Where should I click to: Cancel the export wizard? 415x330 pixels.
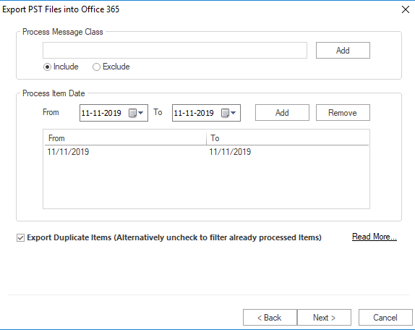[x=385, y=317]
